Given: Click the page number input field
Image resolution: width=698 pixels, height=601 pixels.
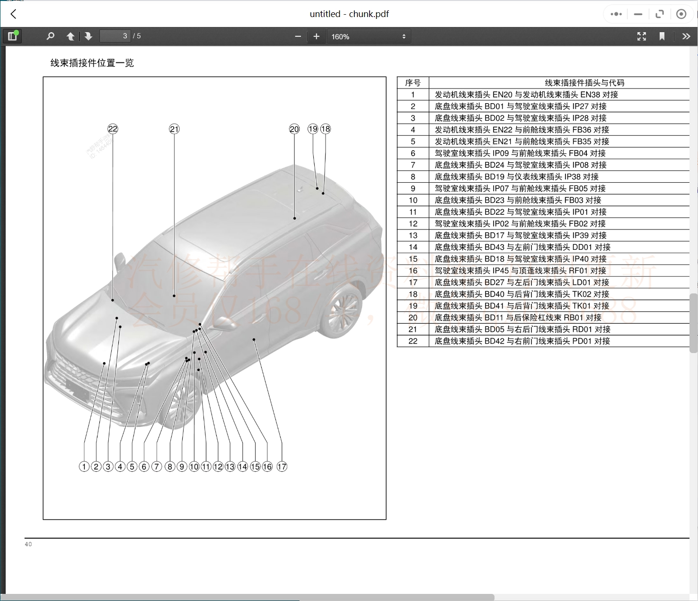Looking at the screenshot, I should pyautogui.click(x=115, y=36).
